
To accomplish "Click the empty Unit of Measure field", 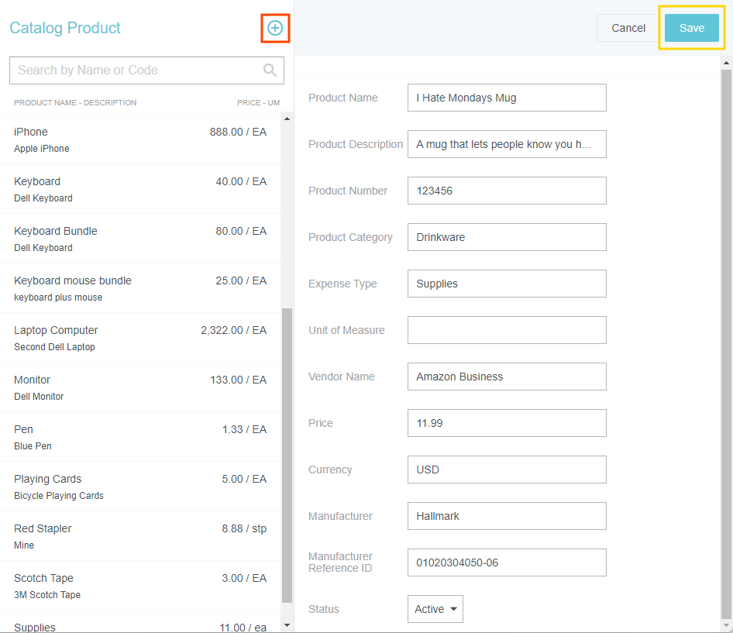I will (x=507, y=330).
